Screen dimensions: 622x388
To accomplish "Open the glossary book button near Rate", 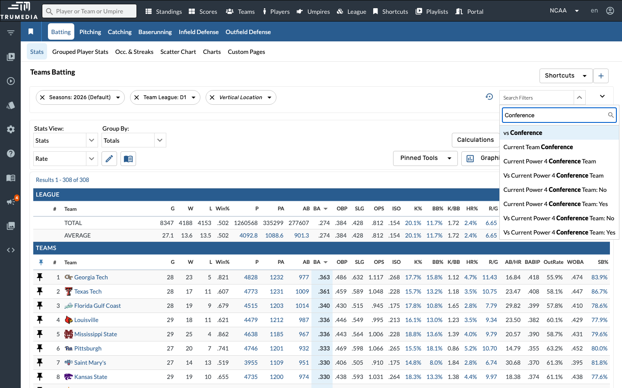I will click(128, 159).
